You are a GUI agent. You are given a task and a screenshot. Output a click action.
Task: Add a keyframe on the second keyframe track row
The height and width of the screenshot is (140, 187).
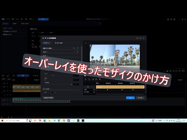94,92
